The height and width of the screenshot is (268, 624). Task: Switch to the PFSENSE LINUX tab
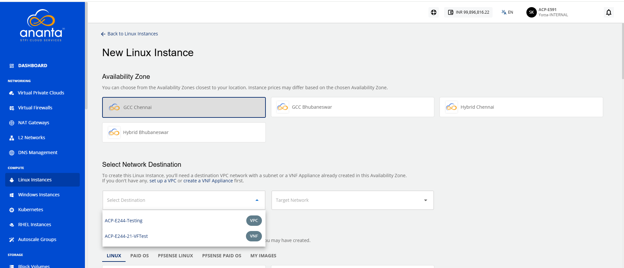pos(175,256)
